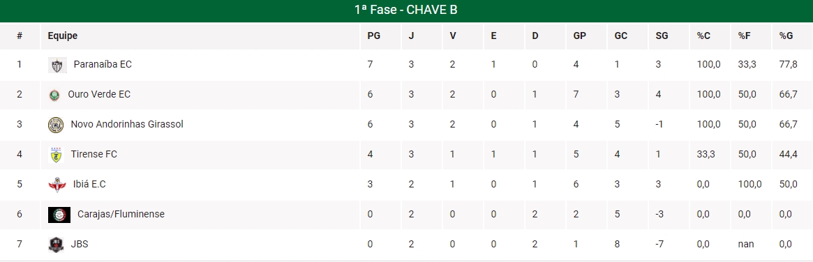Click the Ibiá E.C winged crest
This screenshot has width=813, height=262.
[x=57, y=185]
